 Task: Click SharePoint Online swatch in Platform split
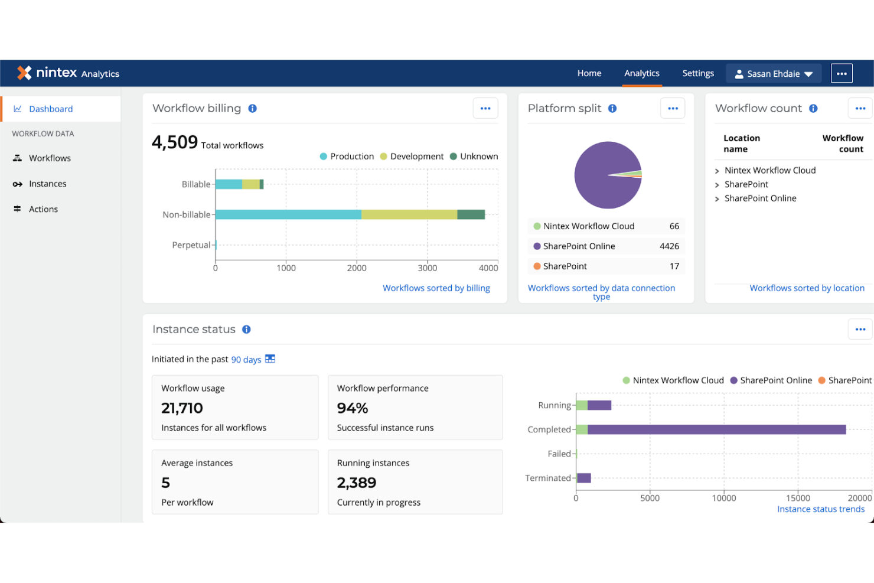[537, 246]
